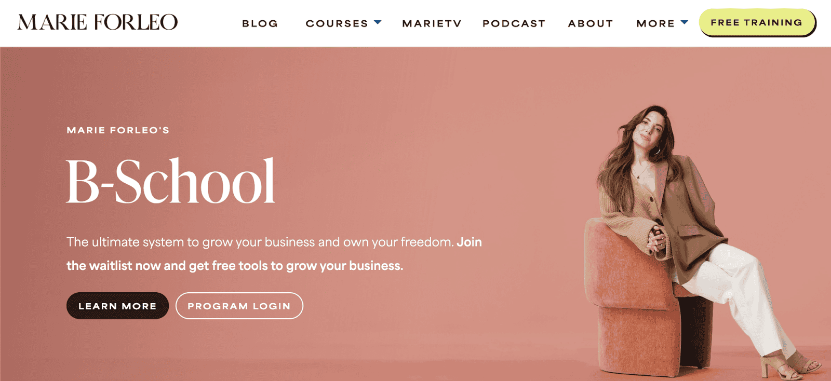Select the More menu label
The image size is (831, 381).
tap(655, 23)
